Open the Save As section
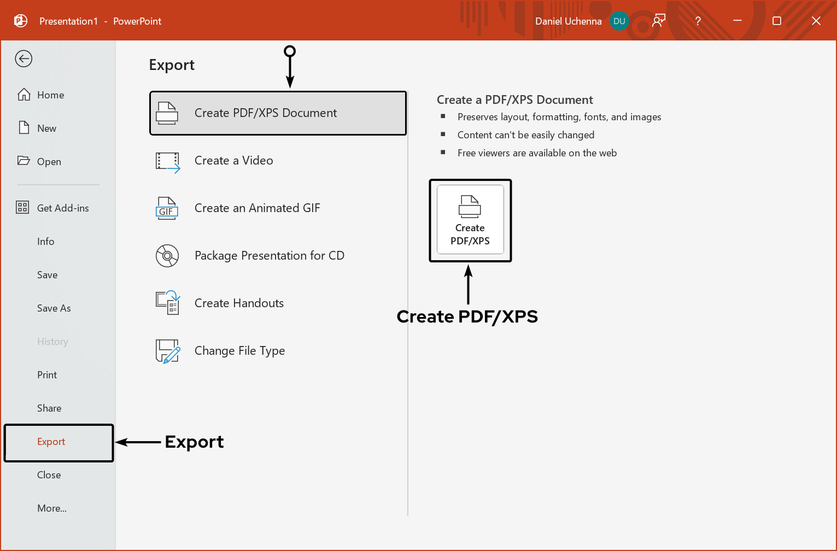Image resolution: width=837 pixels, height=551 pixels. [x=54, y=308]
